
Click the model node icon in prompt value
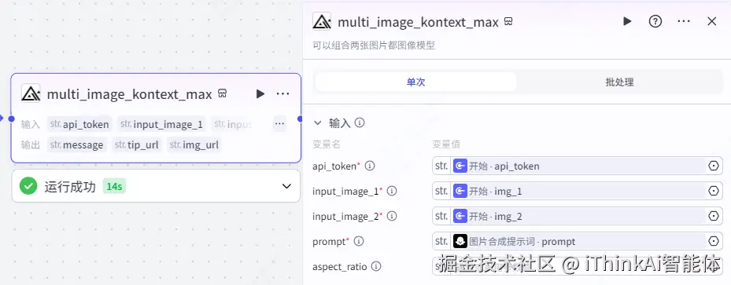coord(460,241)
